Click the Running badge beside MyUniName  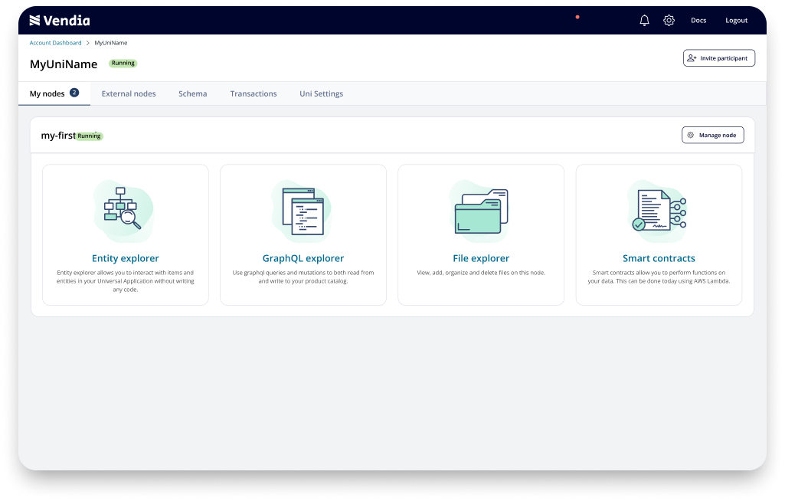pos(123,63)
